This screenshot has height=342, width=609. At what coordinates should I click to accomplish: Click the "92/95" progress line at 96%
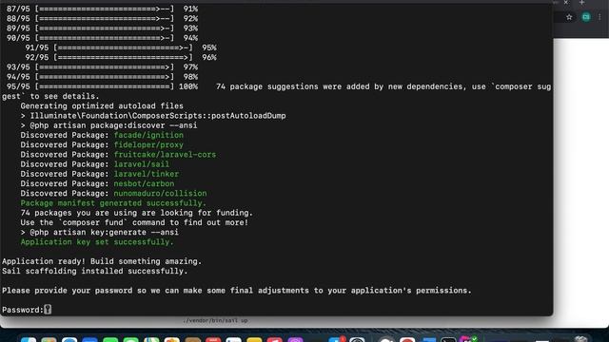pyautogui.click(x=121, y=57)
